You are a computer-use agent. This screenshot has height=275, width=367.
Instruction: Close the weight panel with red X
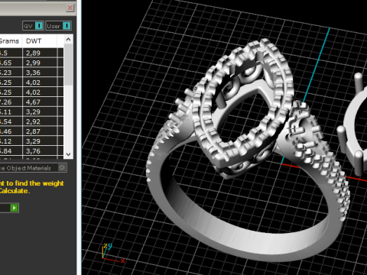(70, 8)
